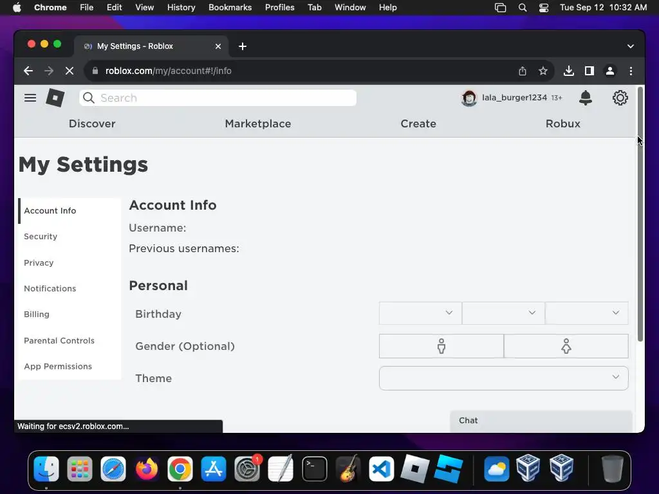Open the Apple menu
This screenshot has height=494, width=659.
[17, 8]
